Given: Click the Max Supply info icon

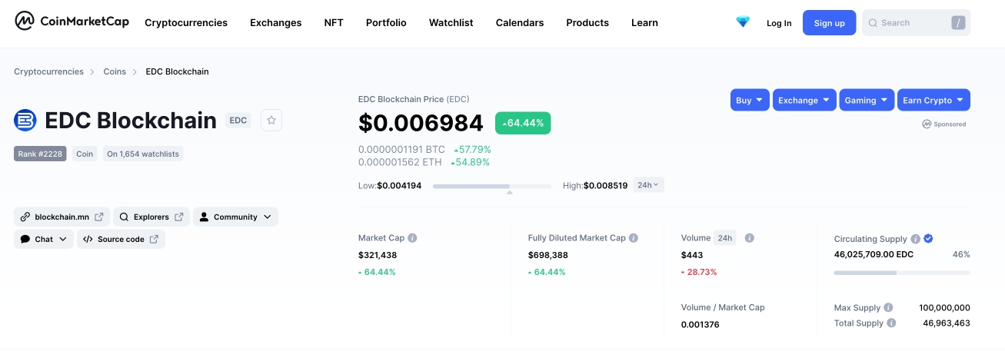Looking at the screenshot, I should pos(888,307).
